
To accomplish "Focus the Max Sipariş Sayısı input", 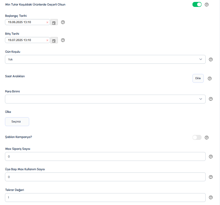I will pyautogui.click(x=105, y=156).
